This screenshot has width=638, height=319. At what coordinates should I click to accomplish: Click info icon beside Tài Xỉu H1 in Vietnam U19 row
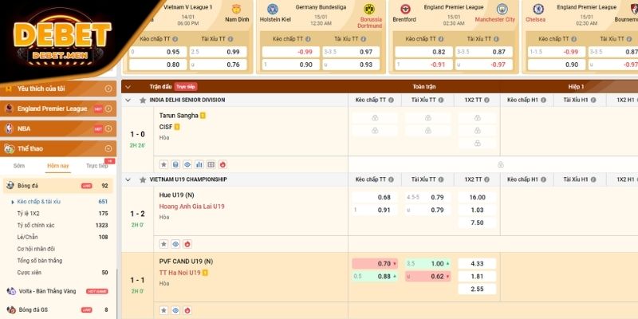coord(593,179)
